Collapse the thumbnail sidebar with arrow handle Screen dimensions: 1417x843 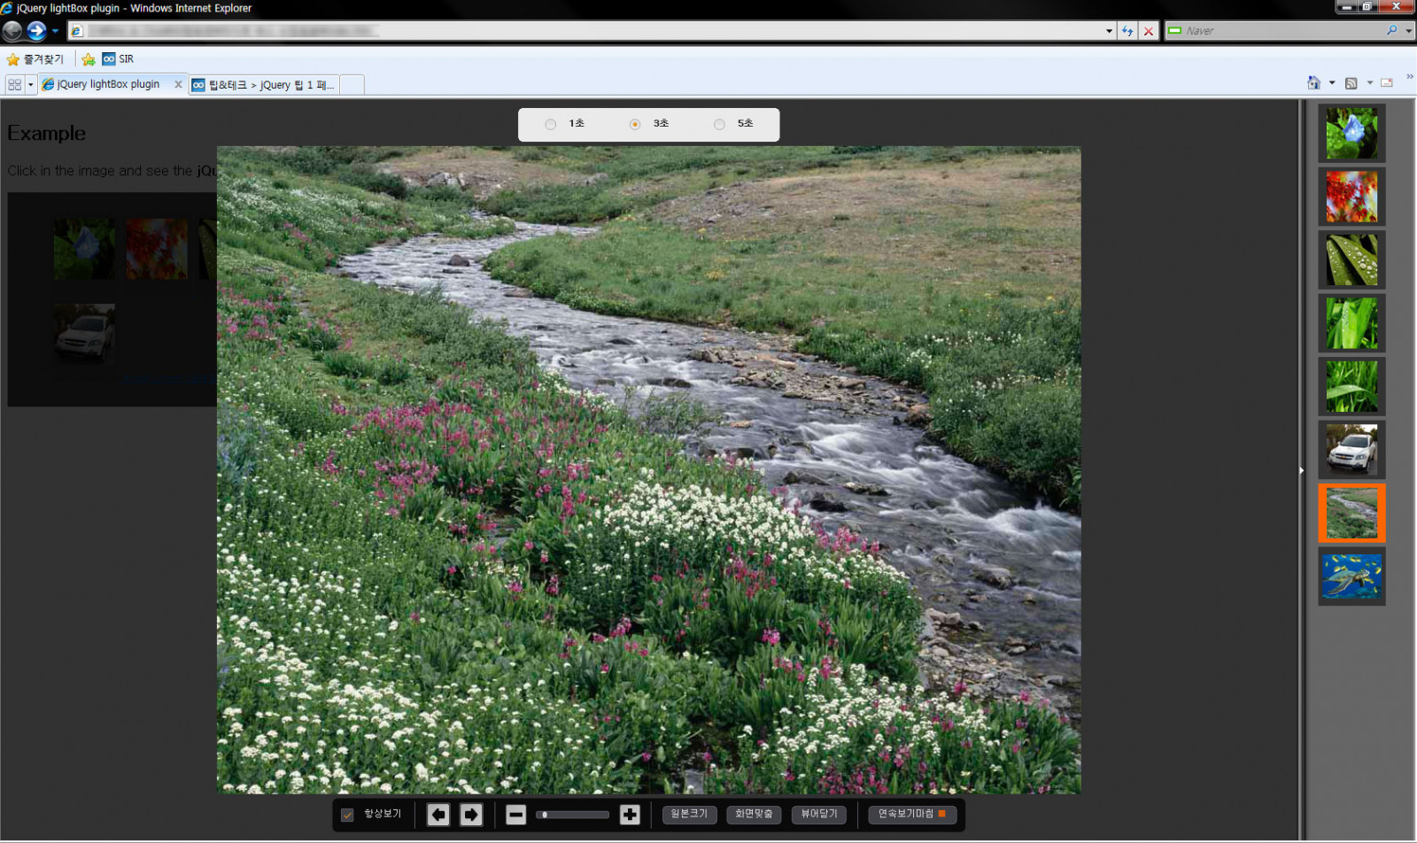[x=1301, y=470]
